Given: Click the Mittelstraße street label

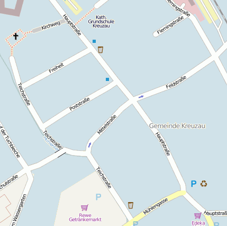Looking at the screenshot, I should [x=107, y=124].
